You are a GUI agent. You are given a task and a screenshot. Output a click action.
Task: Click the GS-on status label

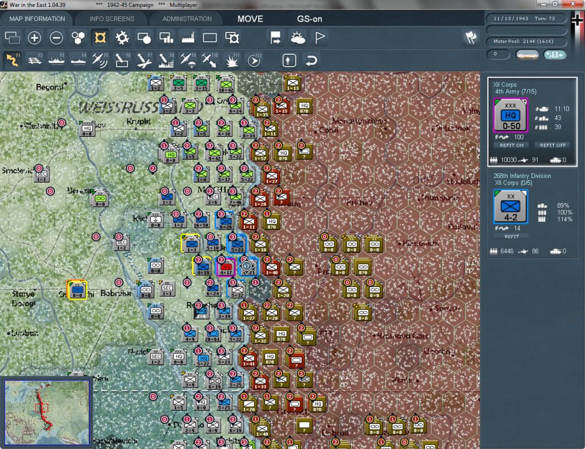point(309,19)
